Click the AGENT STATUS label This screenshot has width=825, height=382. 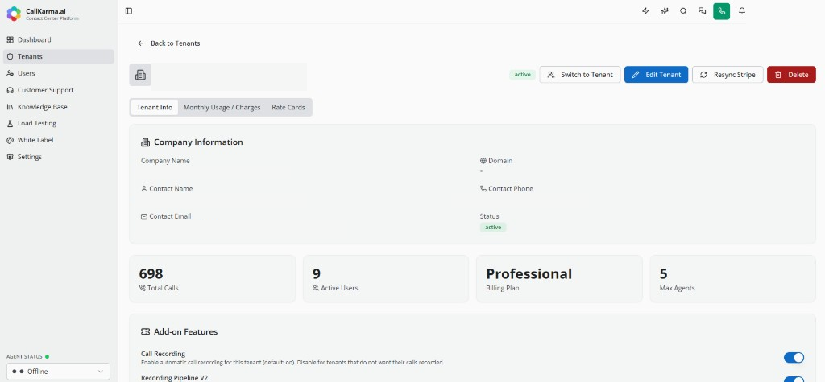24,357
